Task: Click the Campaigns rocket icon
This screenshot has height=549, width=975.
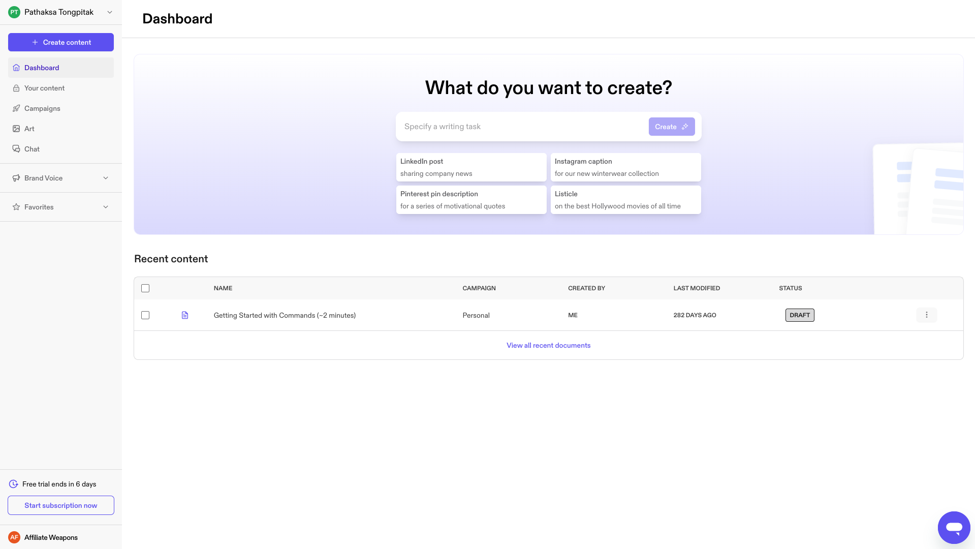Action: coord(16,108)
